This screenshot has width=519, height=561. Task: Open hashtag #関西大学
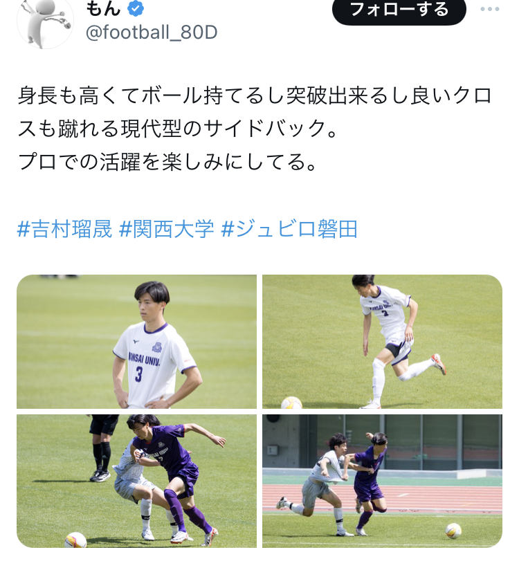pos(167,229)
